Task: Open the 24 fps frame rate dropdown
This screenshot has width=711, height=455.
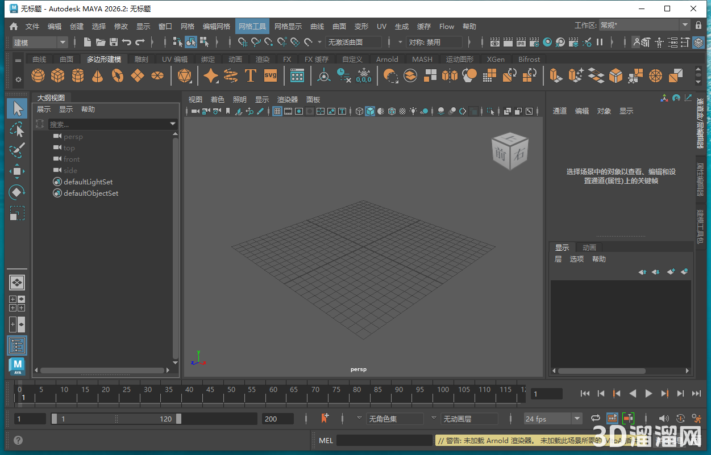Action: click(552, 419)
